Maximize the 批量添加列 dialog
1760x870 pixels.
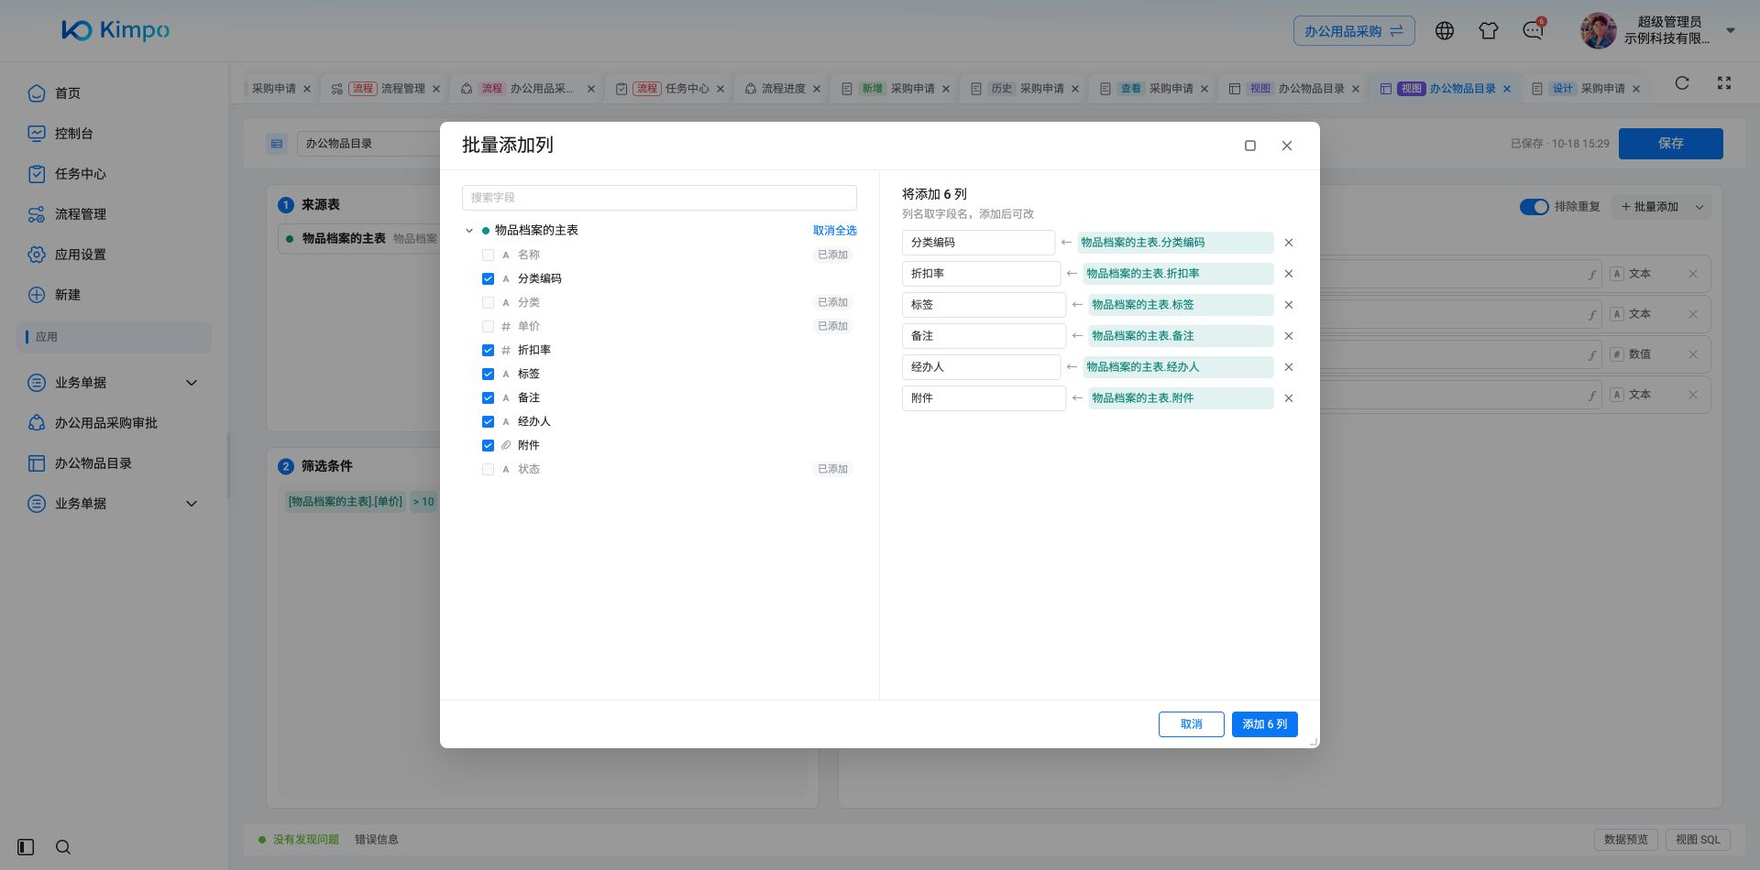click(1250, 146)
